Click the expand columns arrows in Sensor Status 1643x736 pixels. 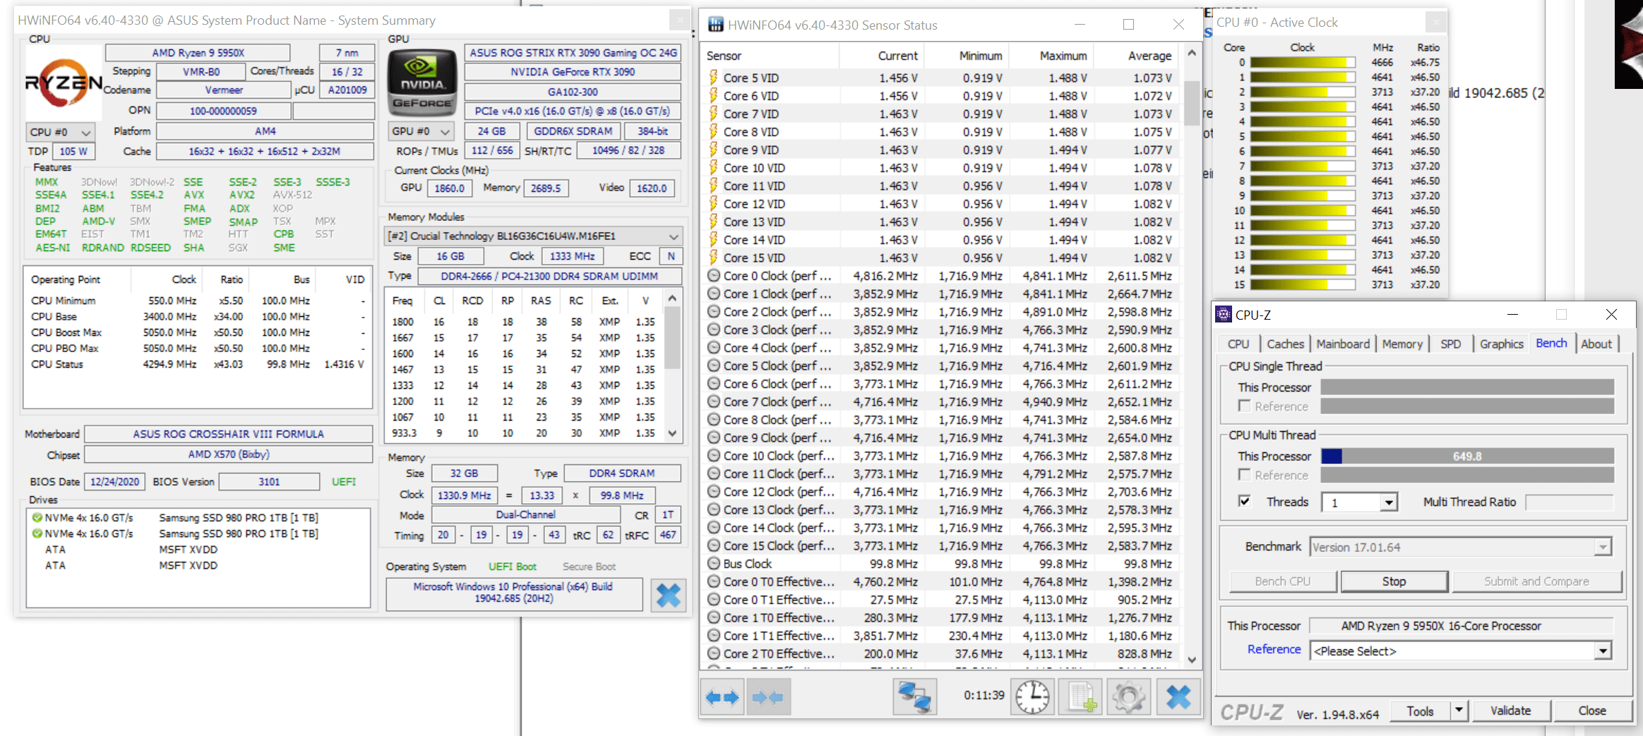(x=722, y=697)
